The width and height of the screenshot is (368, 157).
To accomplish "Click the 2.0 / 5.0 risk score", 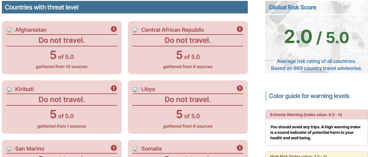I will 317,37.
